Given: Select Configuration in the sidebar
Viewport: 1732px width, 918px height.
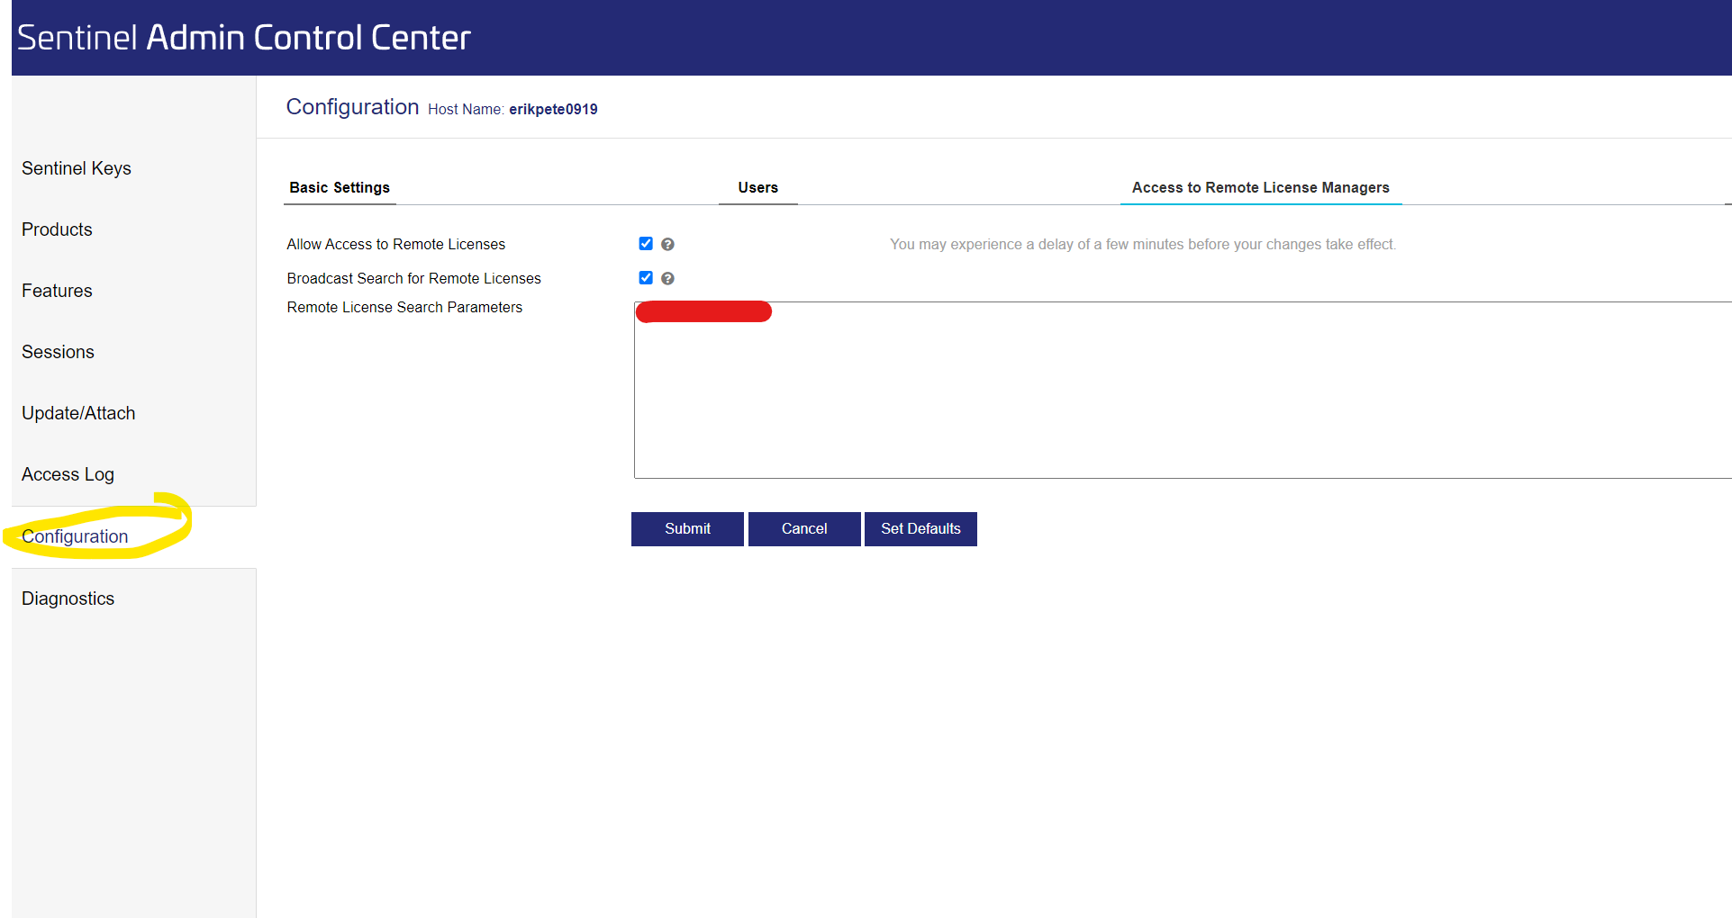Looking at the screenshot, I should (x=75, y=536).
